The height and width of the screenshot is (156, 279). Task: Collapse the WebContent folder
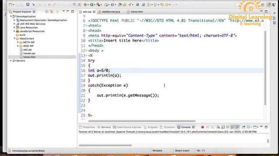[14, 39]
